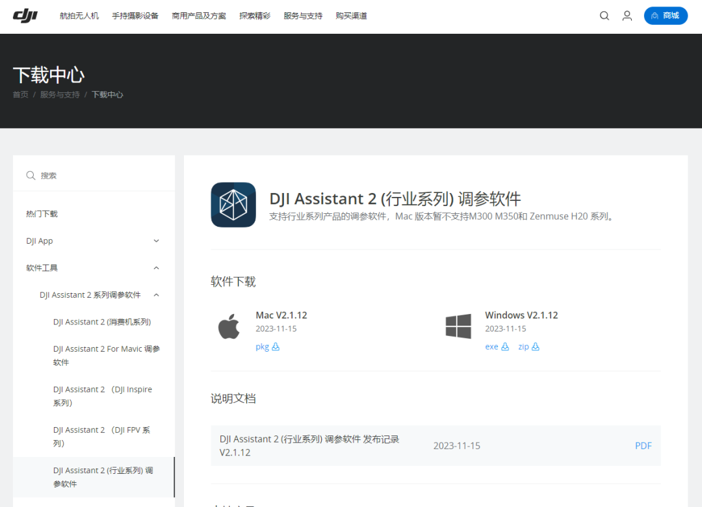The image size is (702, 507).
Task: Click the Windows logo icon
Action: [x=458, y=326]
